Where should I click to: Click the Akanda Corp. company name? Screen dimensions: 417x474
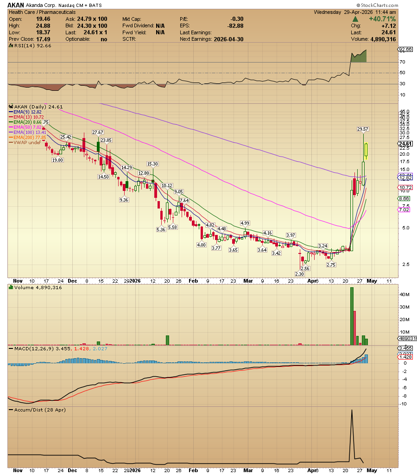40,5
